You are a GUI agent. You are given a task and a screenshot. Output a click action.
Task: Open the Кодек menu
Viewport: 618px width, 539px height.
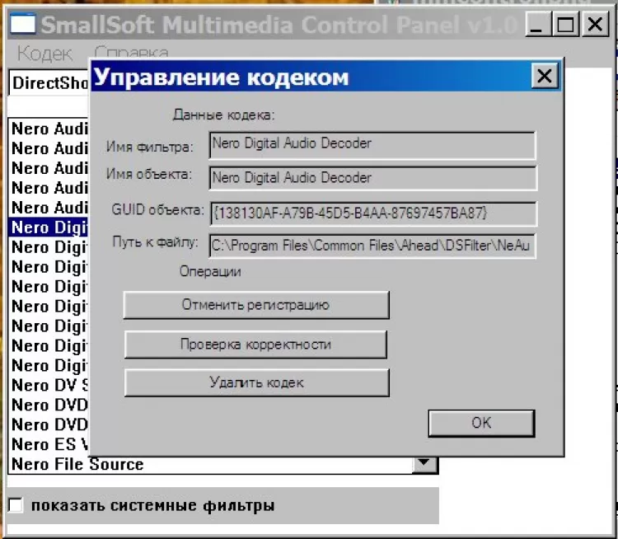pos(44,53)
